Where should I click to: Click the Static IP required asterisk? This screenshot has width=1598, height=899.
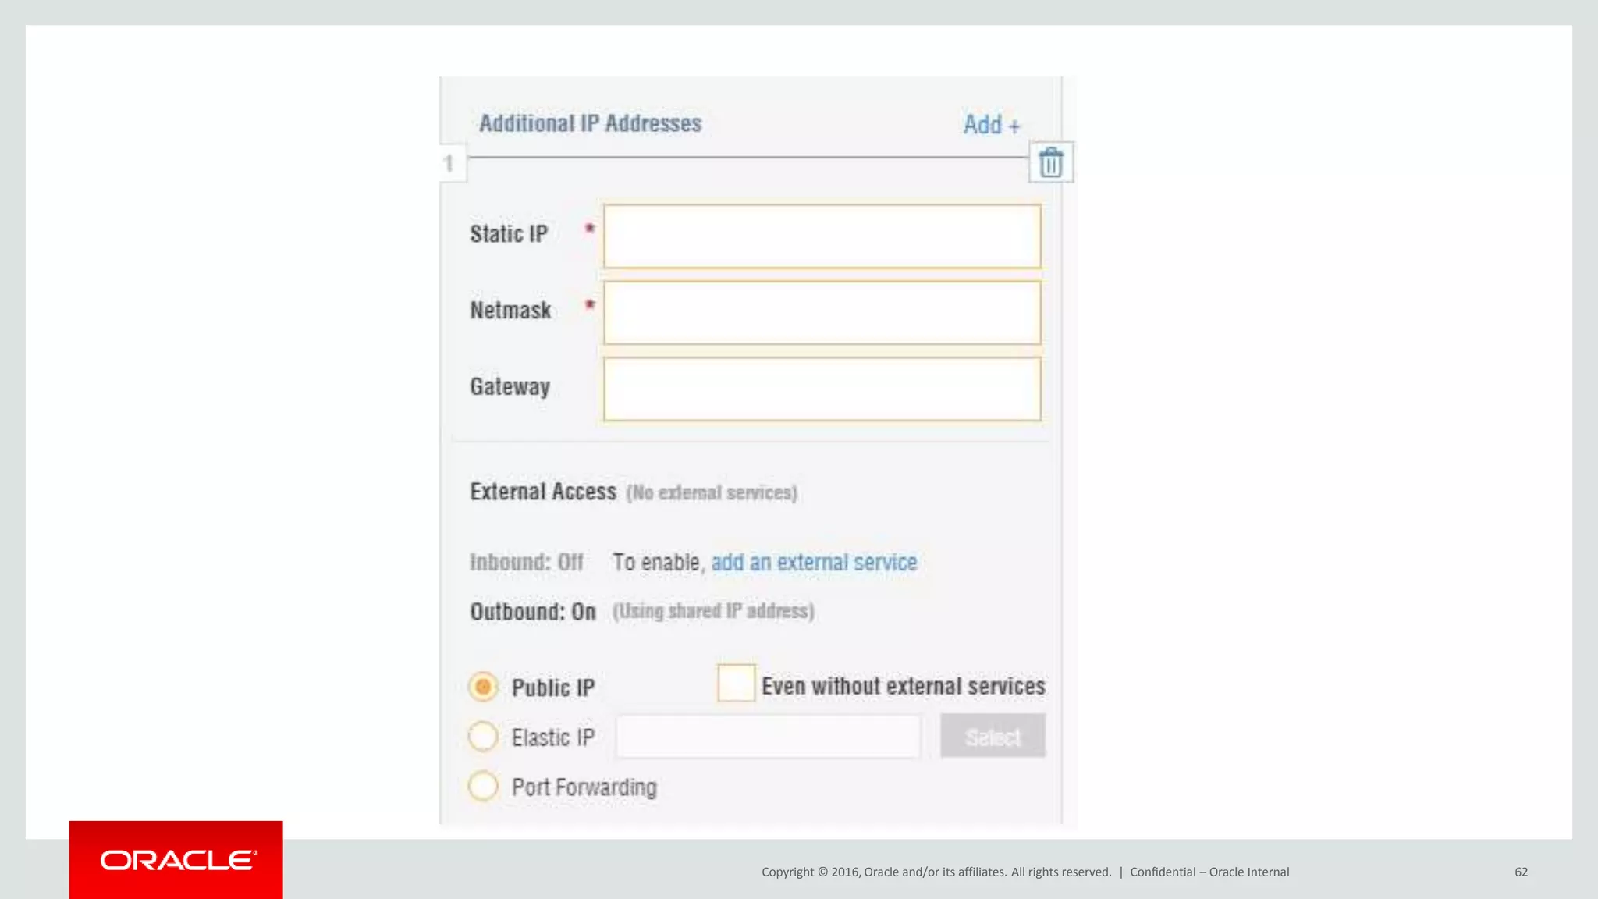tap(590, 229)
